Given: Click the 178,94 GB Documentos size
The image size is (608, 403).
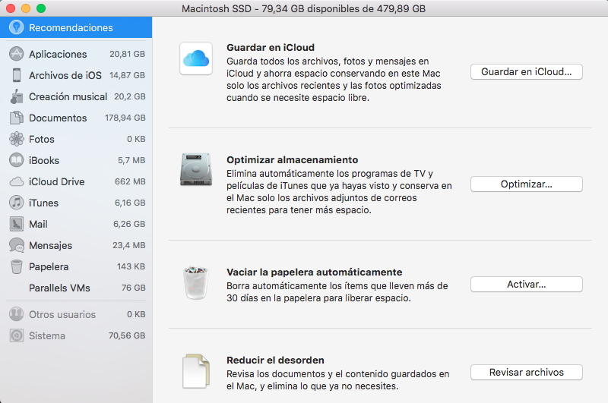Looking at the screenshot, I should click(x=125, y=118).
